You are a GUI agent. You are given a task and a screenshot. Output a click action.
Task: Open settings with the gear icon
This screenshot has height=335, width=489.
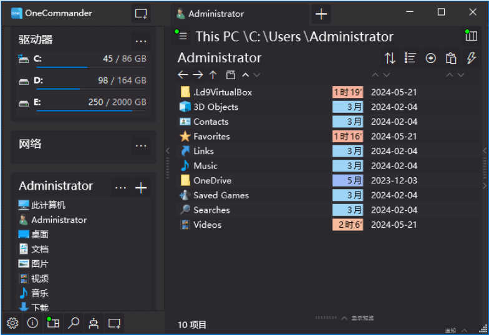[12, 323]
